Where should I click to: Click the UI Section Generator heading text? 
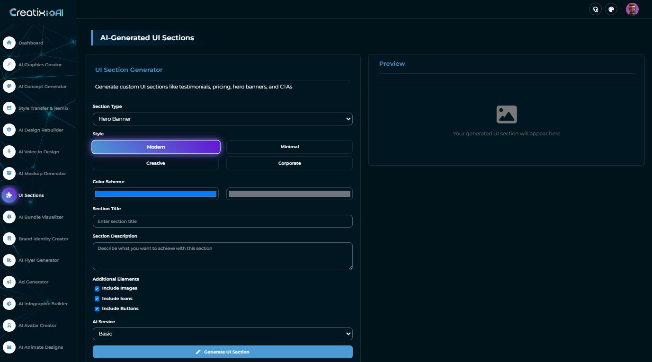(x=129, y=70)
